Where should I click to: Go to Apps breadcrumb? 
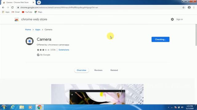38,30
